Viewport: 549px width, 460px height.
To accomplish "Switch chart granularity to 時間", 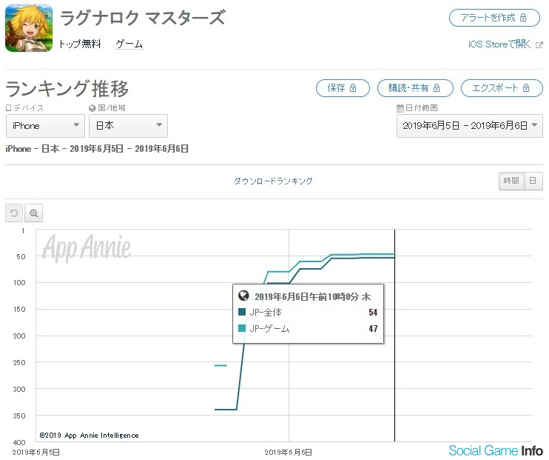I will coord(511,181).
